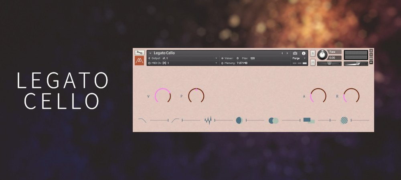Click the Max voices value 128
The width and height of the screenshot is (401, 180).
(253, 58)
